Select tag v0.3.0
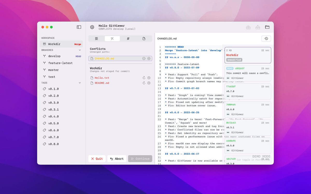The height and width of the screenshot is (194, 311). click(61, 103)
